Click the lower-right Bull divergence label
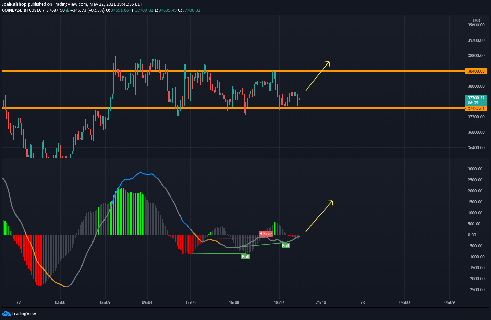This screenshot has width=491, height=320. (286, 246)
